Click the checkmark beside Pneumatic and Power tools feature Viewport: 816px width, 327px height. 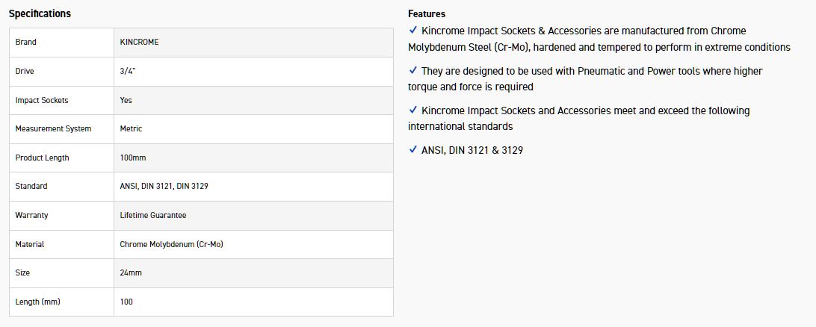pos(413,71)
